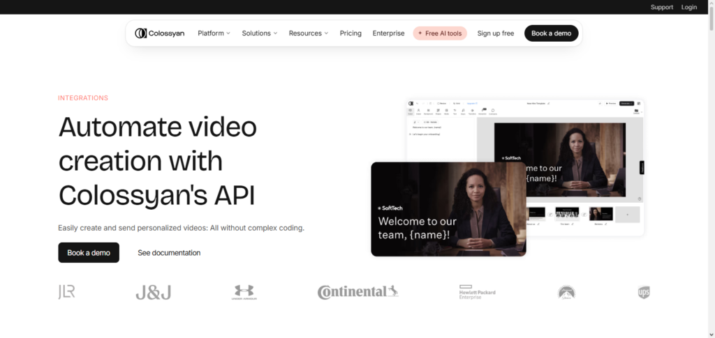Click the Free AI tools pill
This screenshot has height=338, width=715.
[440, 33]
